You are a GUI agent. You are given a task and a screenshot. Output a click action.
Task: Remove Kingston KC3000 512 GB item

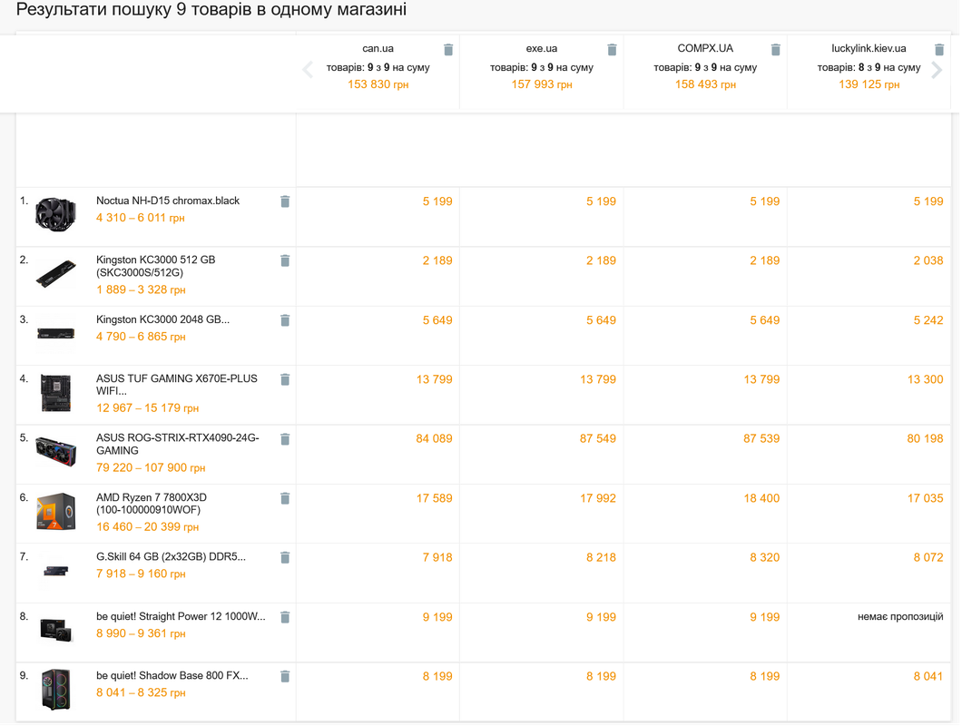[285, 260]
